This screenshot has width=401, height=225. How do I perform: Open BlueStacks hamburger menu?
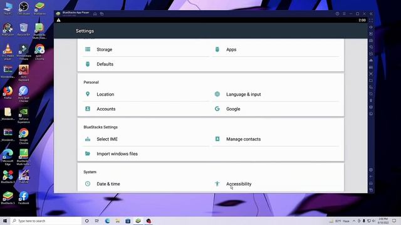pos(344,14)
